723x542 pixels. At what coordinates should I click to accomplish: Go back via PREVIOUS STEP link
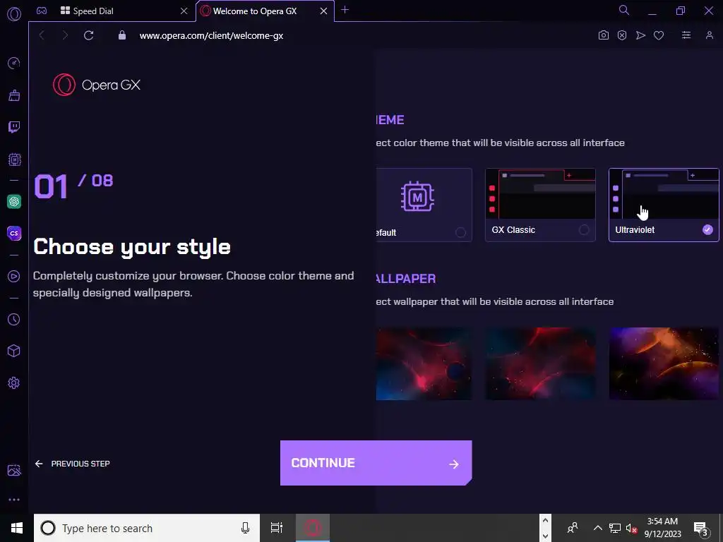click(73, 464)
